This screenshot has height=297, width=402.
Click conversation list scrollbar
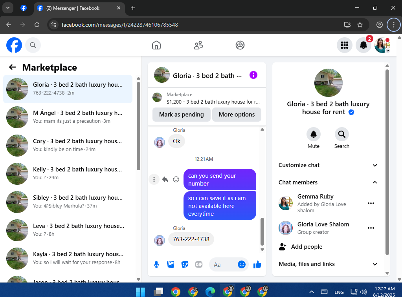coord(138,126)
